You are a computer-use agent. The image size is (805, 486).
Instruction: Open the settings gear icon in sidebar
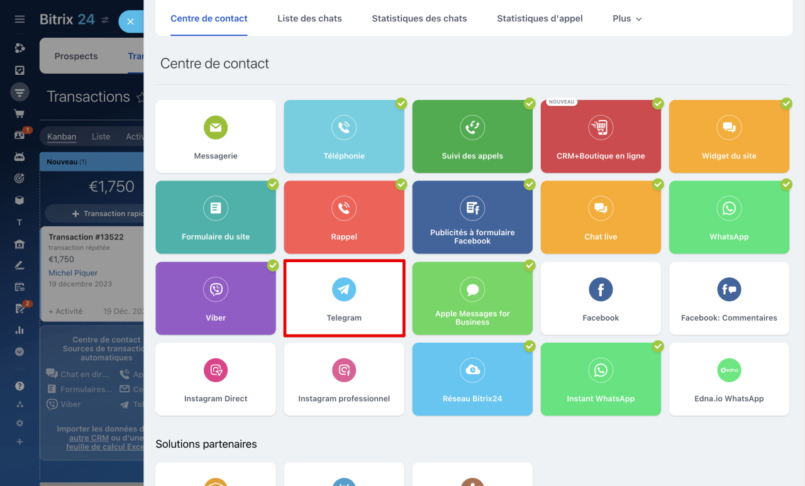(x=19, y=423)
